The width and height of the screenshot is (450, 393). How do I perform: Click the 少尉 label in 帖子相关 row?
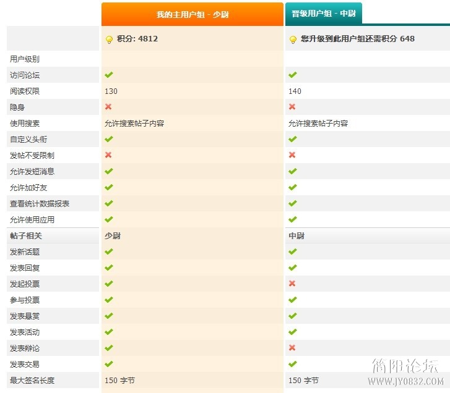(x=113, y=236)
